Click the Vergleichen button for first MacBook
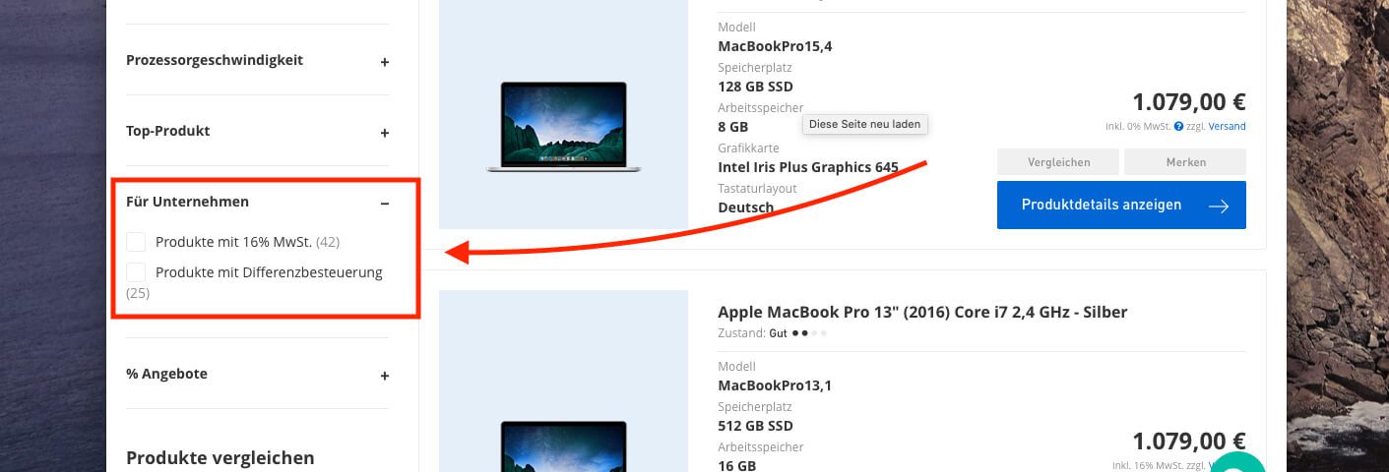1389x472 pixels. pos(1057,161)
